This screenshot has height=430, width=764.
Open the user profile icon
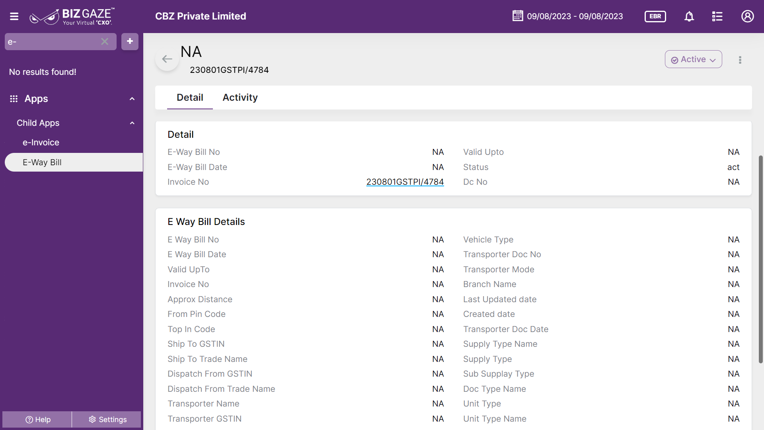747,16
